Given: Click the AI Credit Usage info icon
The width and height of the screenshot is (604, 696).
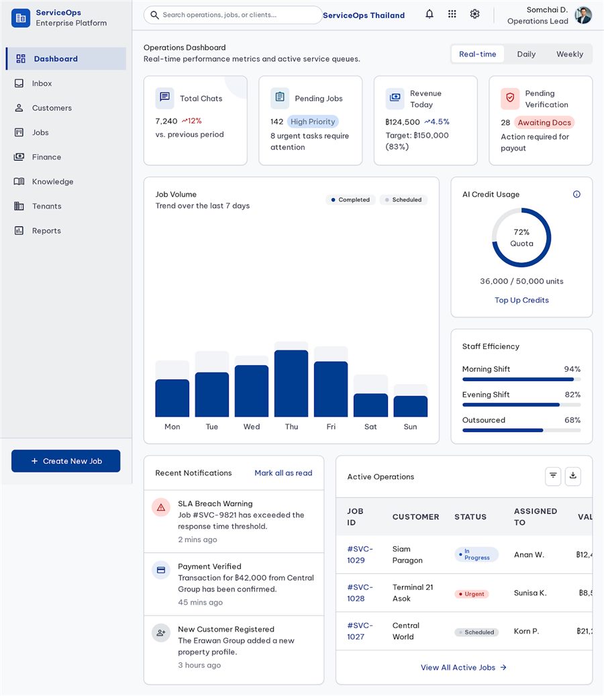Looking at the screenshot, I should 576,194.
